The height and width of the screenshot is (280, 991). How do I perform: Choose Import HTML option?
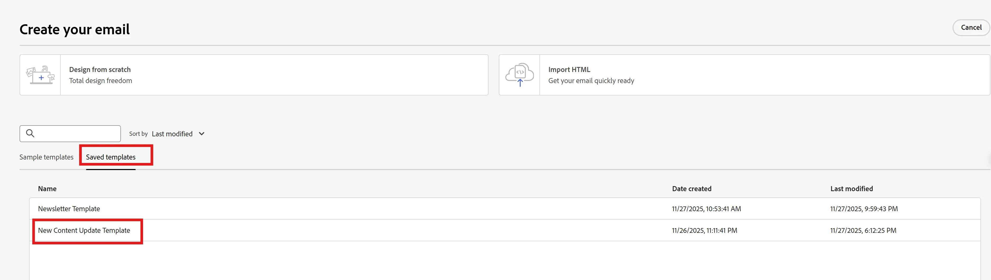tap(744, 75)
